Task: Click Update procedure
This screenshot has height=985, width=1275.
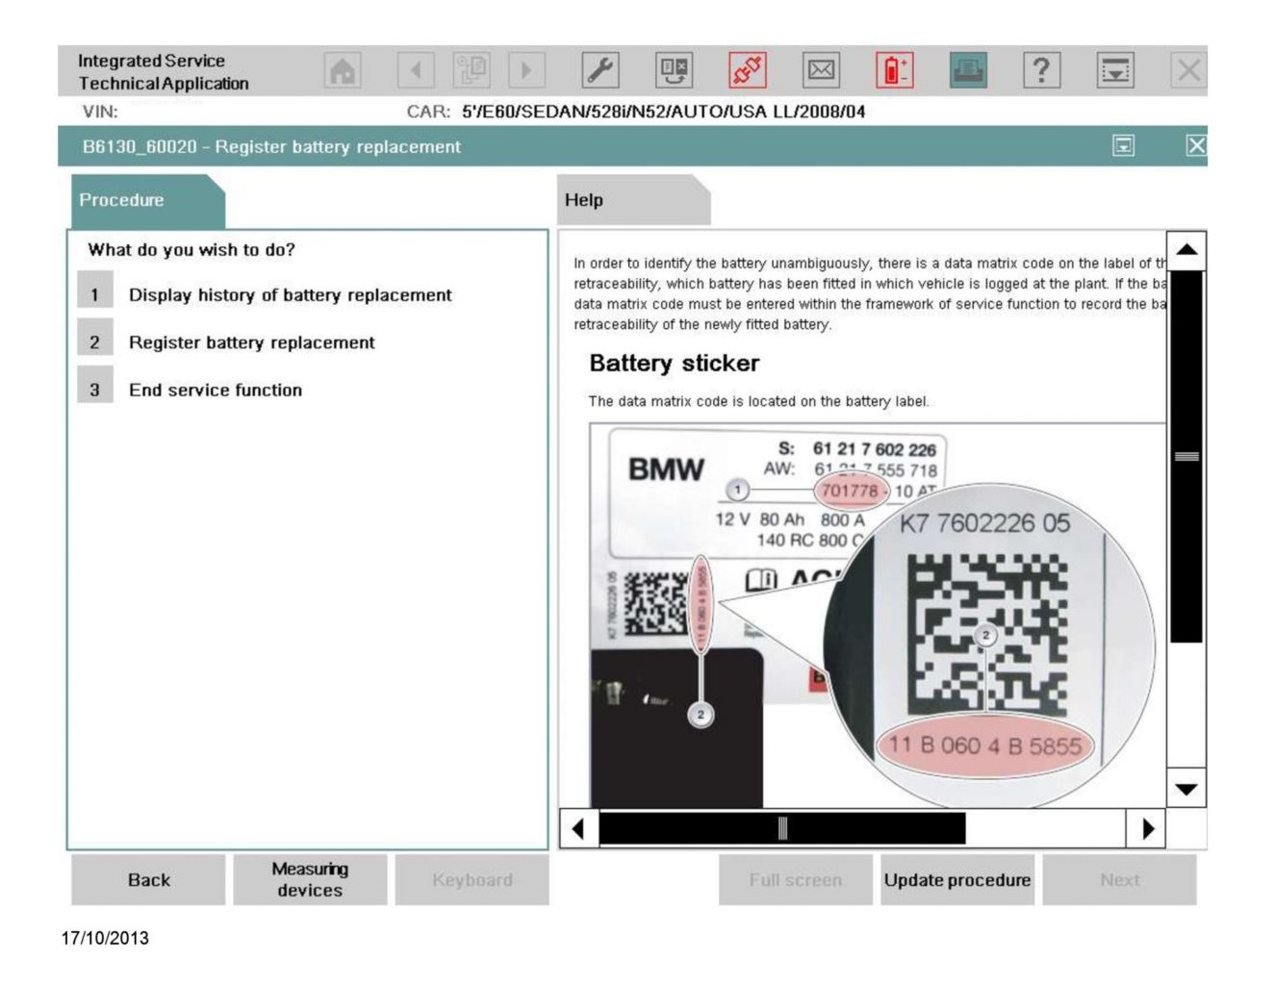Action: point(957,879)
